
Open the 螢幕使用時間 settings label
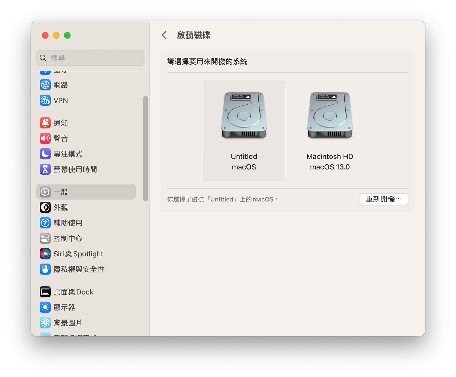click(x=75, y=169)
